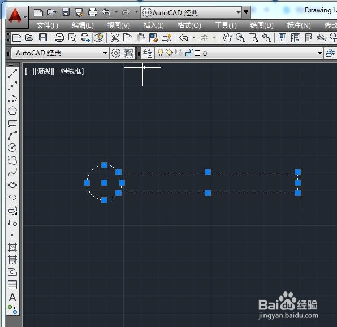This screenshot has width=337, height=327.
Task: Click Undo arrow in Standard toolbar
Action: point(184,38)
